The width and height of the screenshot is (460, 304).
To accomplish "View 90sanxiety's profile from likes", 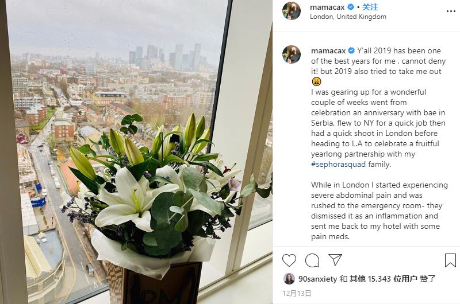I will [x=318, y=279].
